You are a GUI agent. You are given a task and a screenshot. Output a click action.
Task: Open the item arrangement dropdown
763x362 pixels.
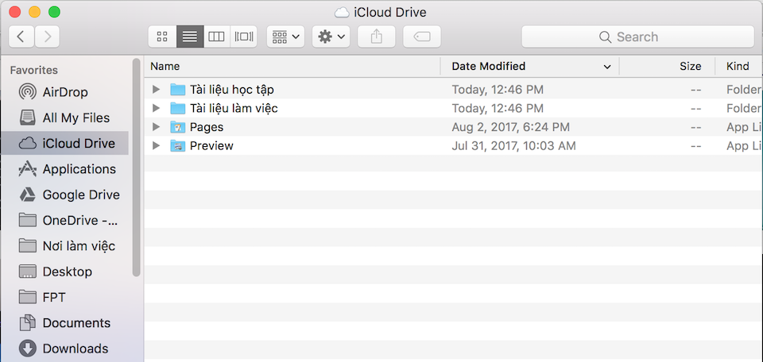285,37
